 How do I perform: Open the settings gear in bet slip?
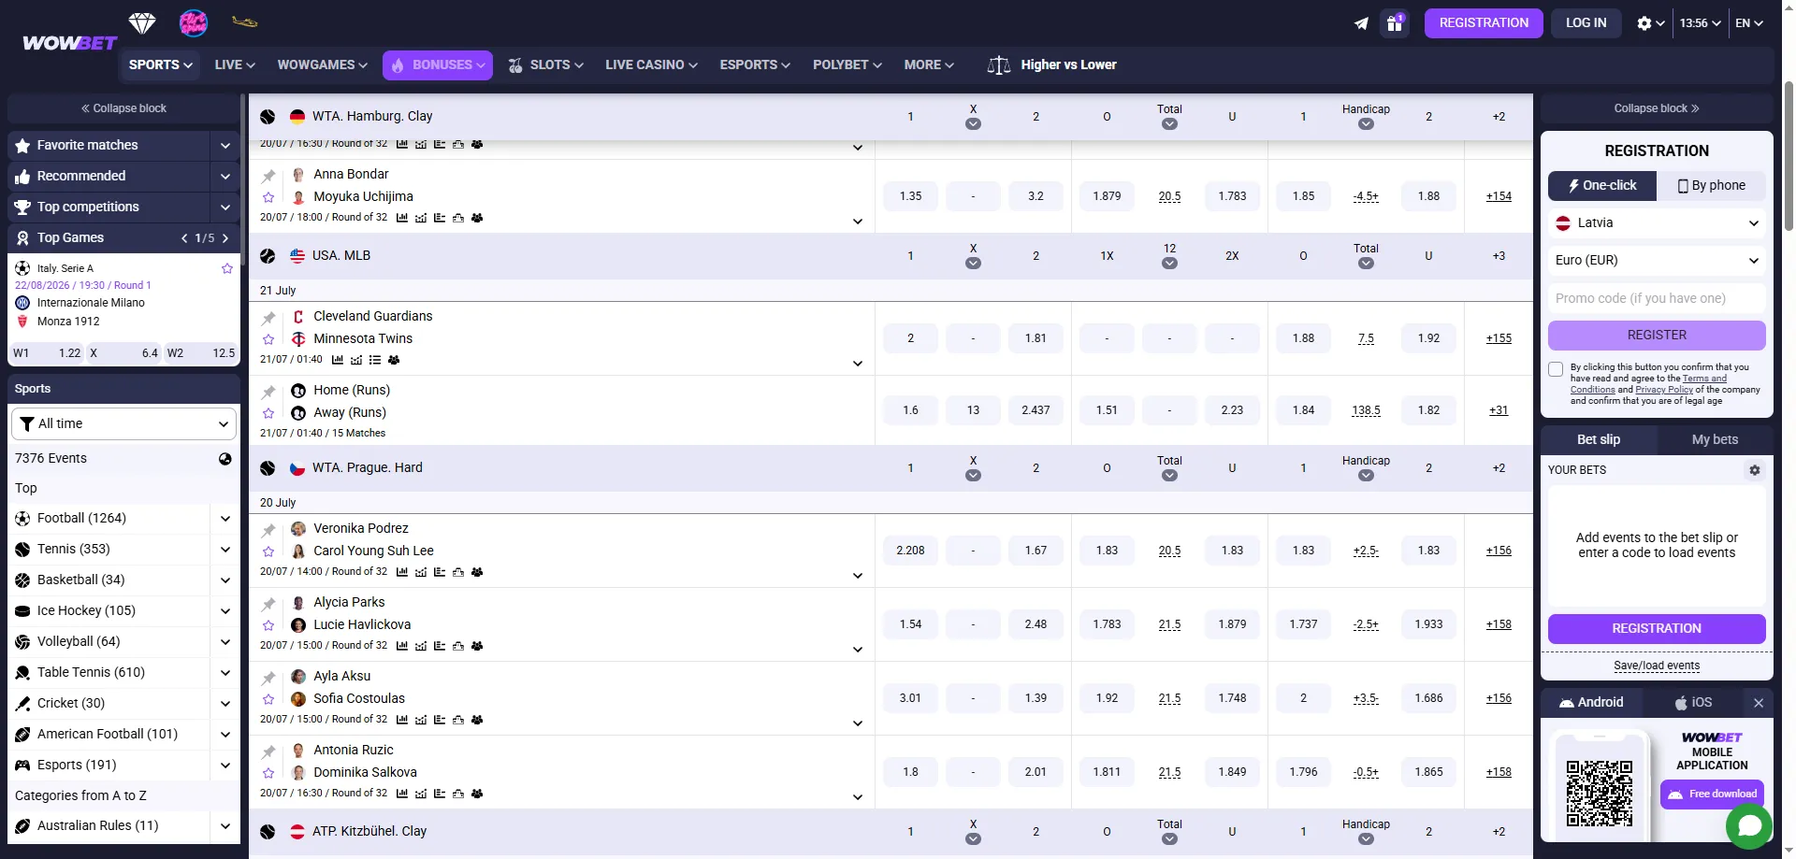(1755, 470)
